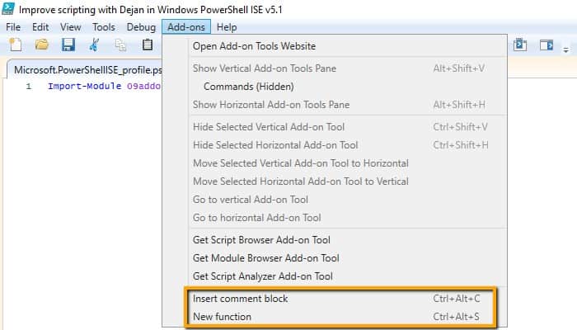This screenshot has width=577, height=330.
Task: Click the New script toolbar icon
Action: click(16, 45)
